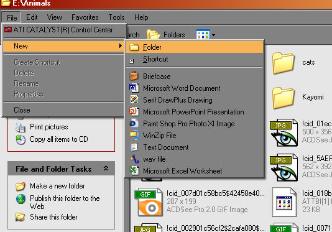Click Make a new folder link

(x=57, y=186)
